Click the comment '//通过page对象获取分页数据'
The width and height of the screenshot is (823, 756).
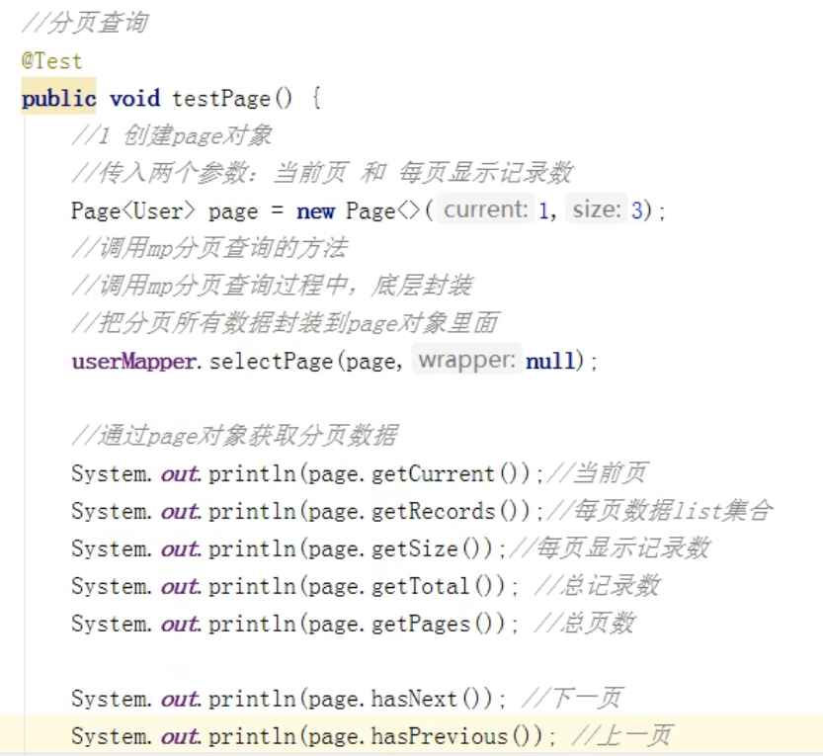[234, 435]
